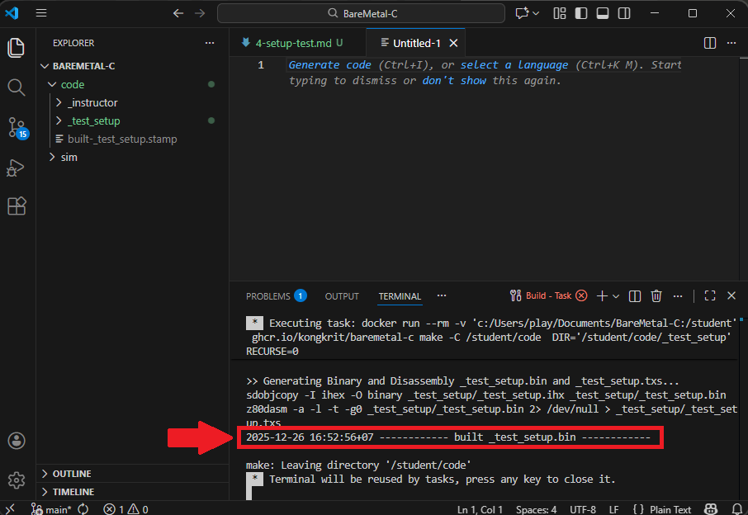Screen dimensions: 748x515
Task: Toggle the bottom panel layout button
Action: [602, 13]
